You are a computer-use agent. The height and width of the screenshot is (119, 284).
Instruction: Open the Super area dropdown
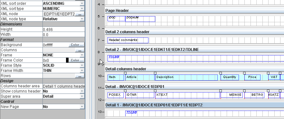pos(82,96)
